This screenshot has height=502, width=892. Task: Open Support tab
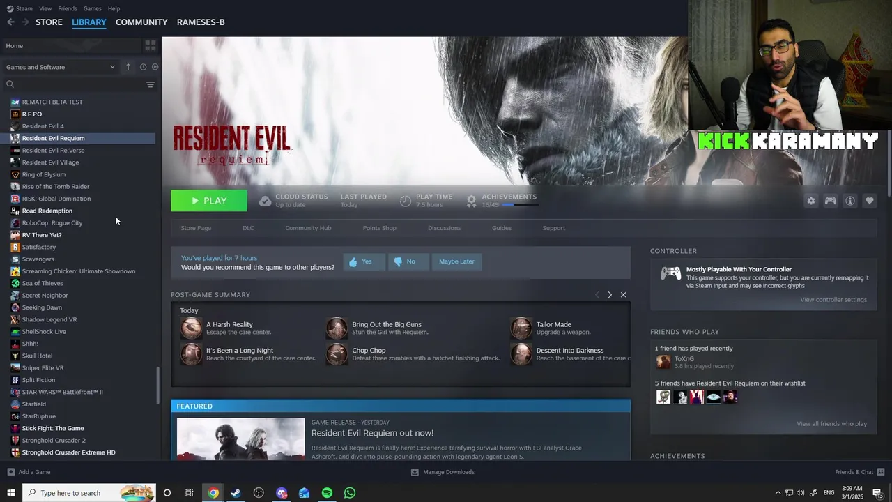pyautogui.click(x=554, y=228)
